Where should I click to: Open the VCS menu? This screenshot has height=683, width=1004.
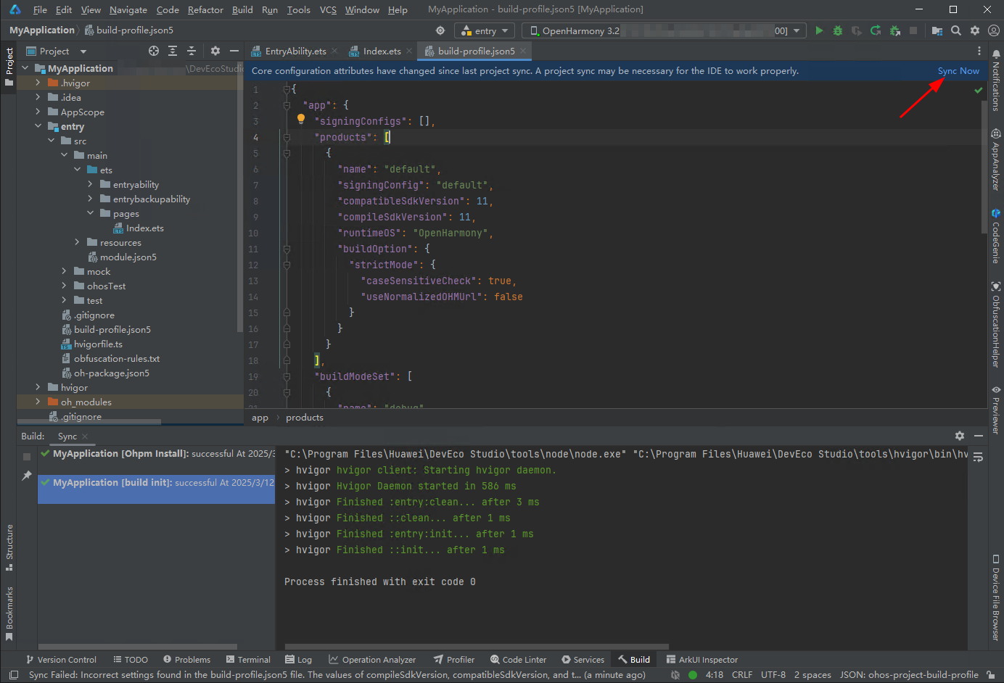click(328, 9)
